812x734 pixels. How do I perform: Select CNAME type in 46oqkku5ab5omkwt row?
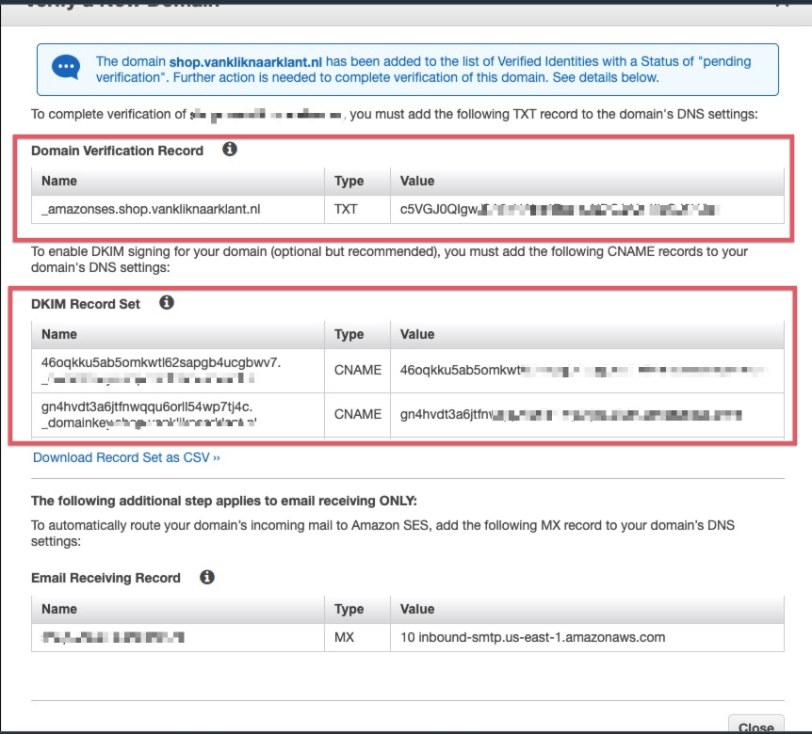358,371
